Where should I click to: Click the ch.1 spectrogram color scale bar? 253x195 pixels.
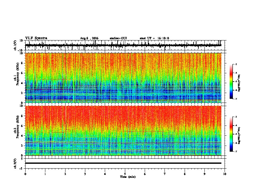[x=231, y=82]
